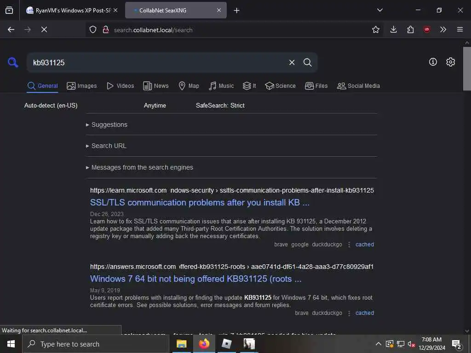The image size is (471, 353).
Task: Switch to News category
Action: click(x=156, y=86)
